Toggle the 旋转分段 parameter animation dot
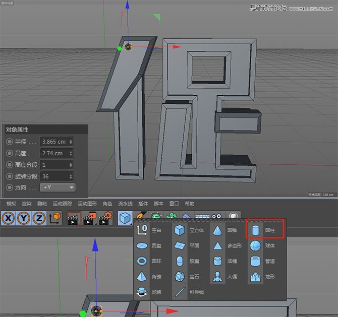Image resolution: width=338 pixels, height=317 pixels. pos(10,176)
